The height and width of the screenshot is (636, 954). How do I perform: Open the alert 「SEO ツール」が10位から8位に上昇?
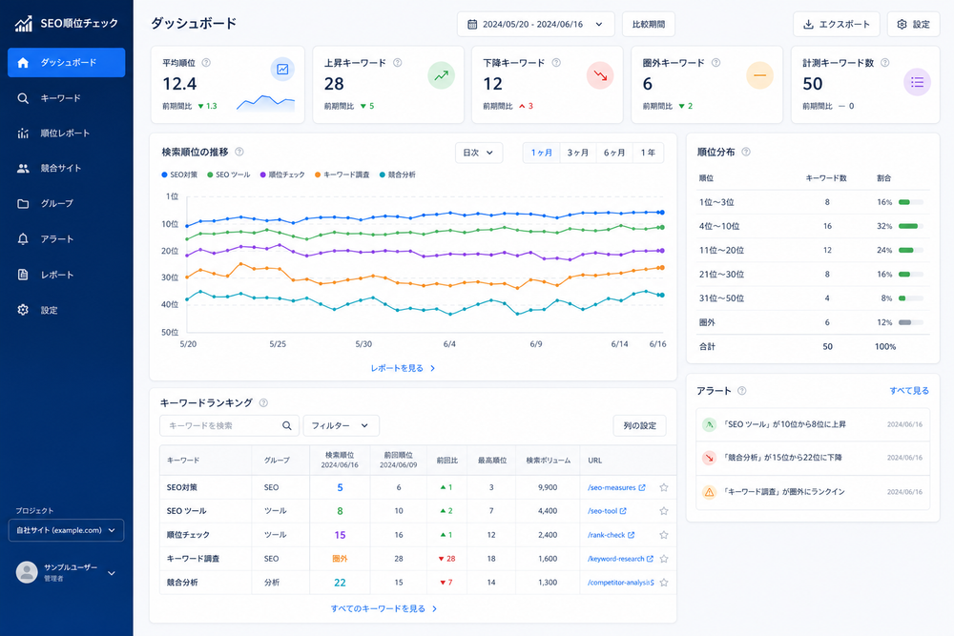[x=813, y=424]
